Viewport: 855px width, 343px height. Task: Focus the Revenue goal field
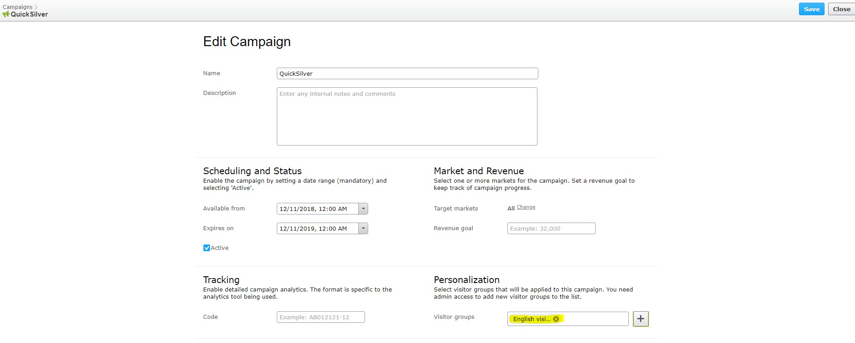[551, 228]
